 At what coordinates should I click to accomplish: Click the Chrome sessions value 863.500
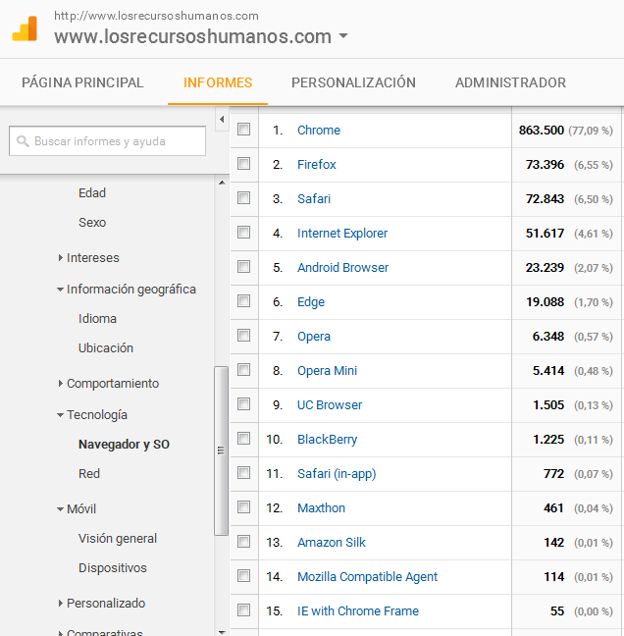click(x=542, y=131)
